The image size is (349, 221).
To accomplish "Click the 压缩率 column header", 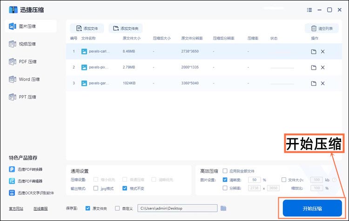I will click(253, 38).
